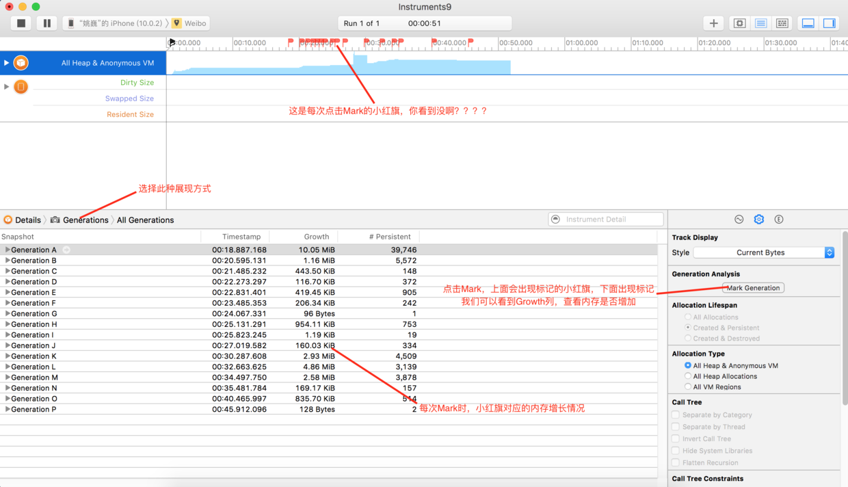The width and height of the screenshot is (848, 487).
Task: Select the All Heap Allocations radio button
Action: tap(688, 376)
